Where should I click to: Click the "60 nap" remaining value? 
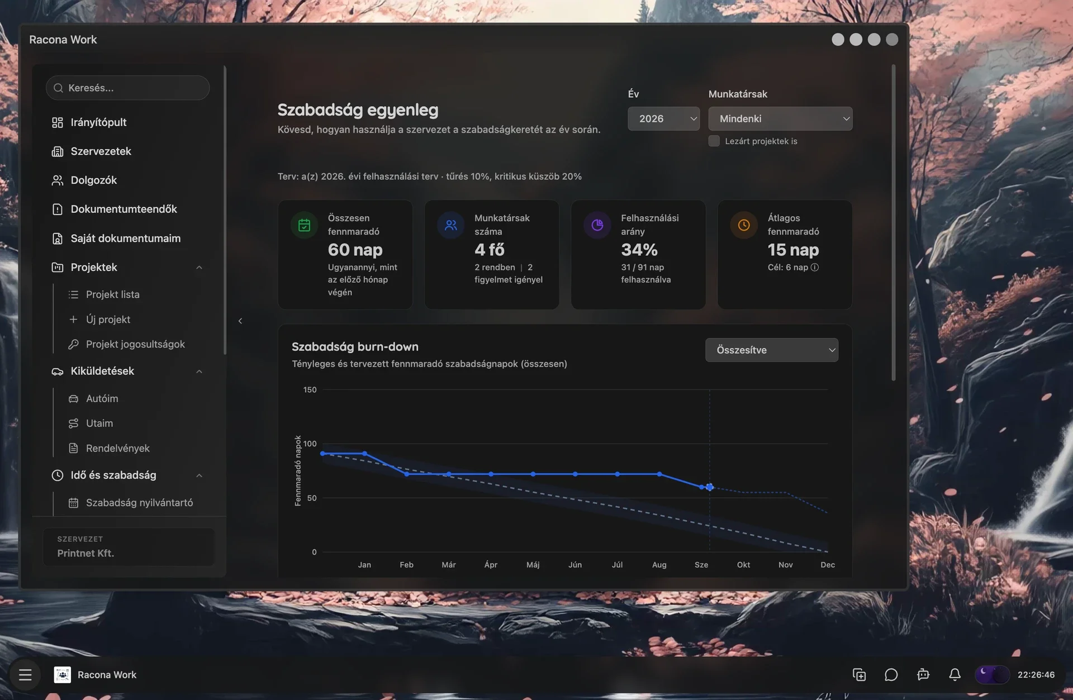[355, 250]
